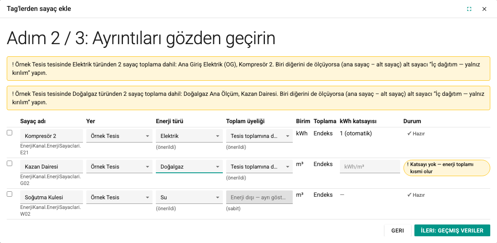Open the Su energy type dropdown

coord(189,197)
